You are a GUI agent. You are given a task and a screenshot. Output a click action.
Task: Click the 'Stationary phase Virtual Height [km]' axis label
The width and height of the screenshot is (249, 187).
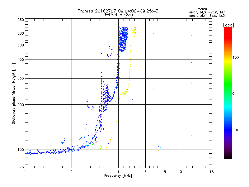(14, 94)
